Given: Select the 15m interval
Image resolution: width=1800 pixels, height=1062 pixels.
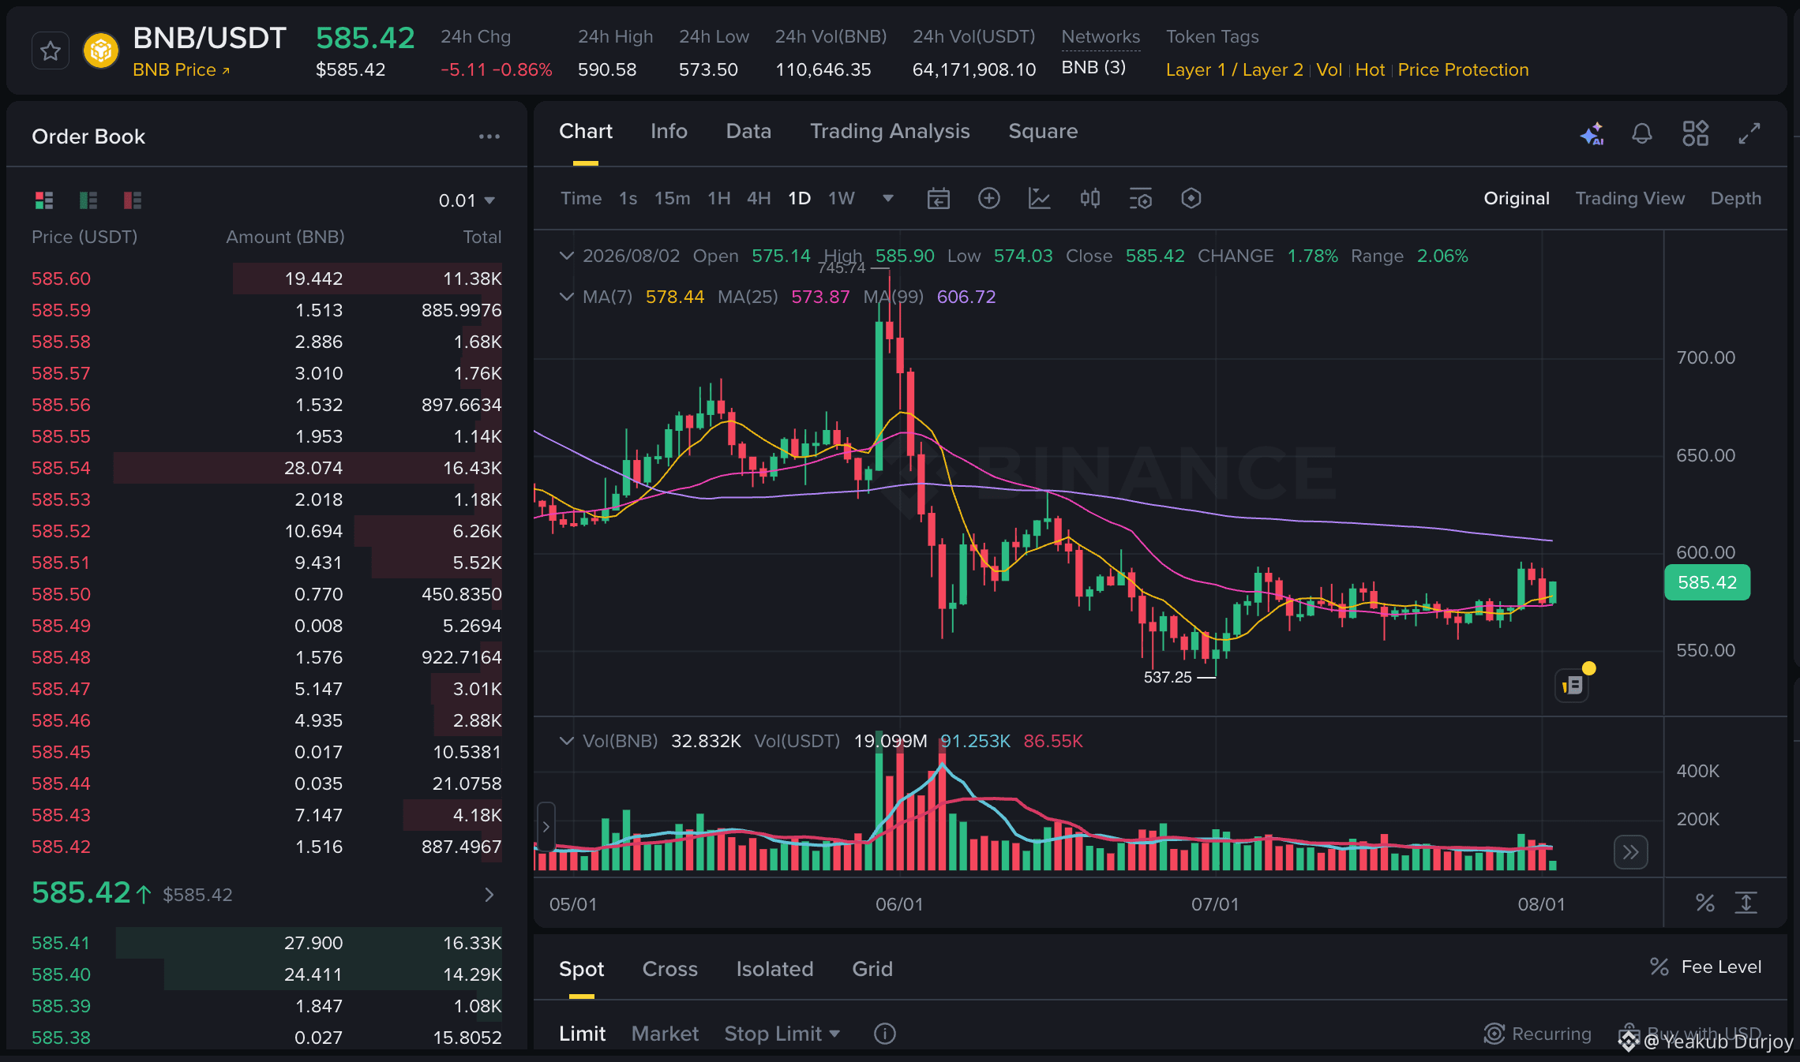Looking at the screenshot, I should [x=672, y=198].
